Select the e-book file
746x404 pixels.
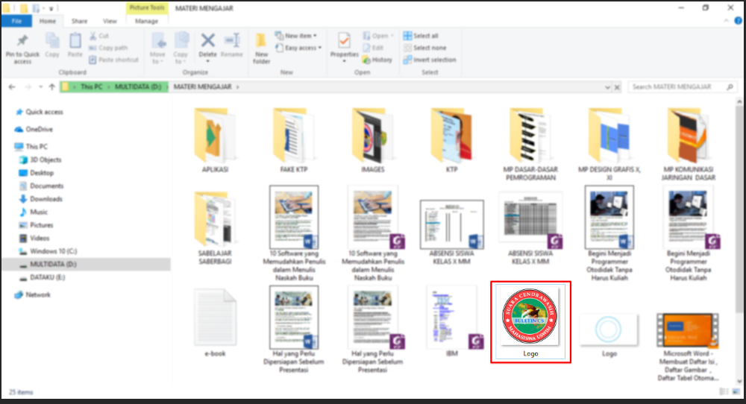[215, 323]
